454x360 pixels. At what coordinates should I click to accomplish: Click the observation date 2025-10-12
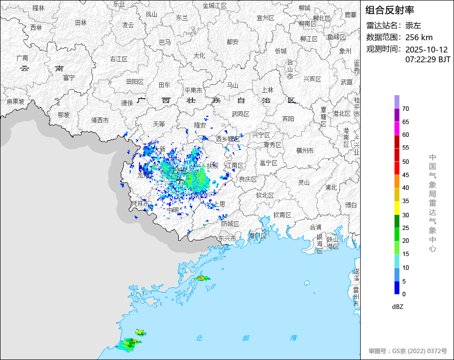pyautogui.click(x=426, y=50)
